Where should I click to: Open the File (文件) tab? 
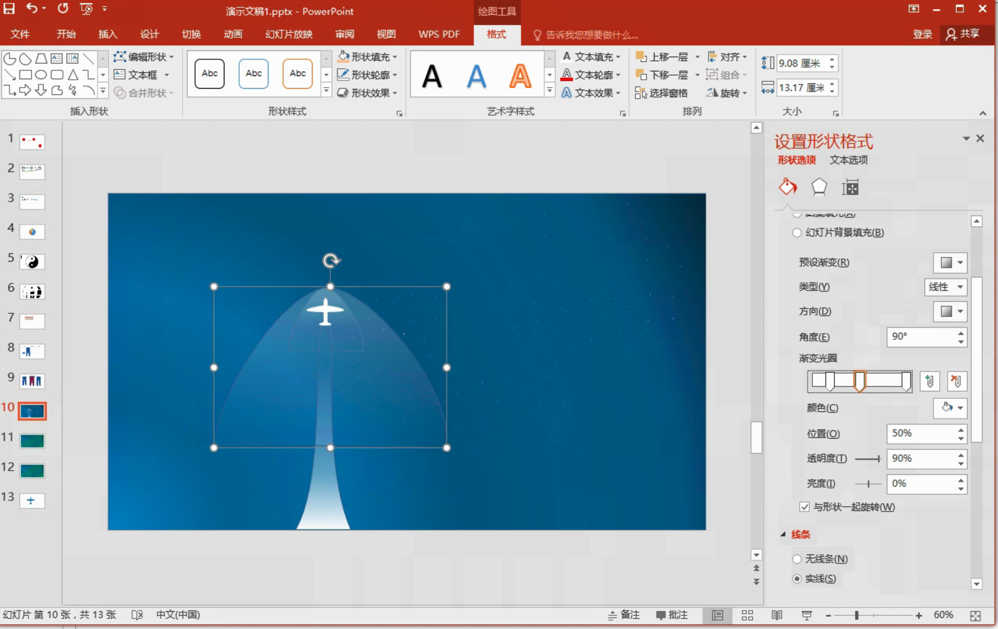[20, 34]
